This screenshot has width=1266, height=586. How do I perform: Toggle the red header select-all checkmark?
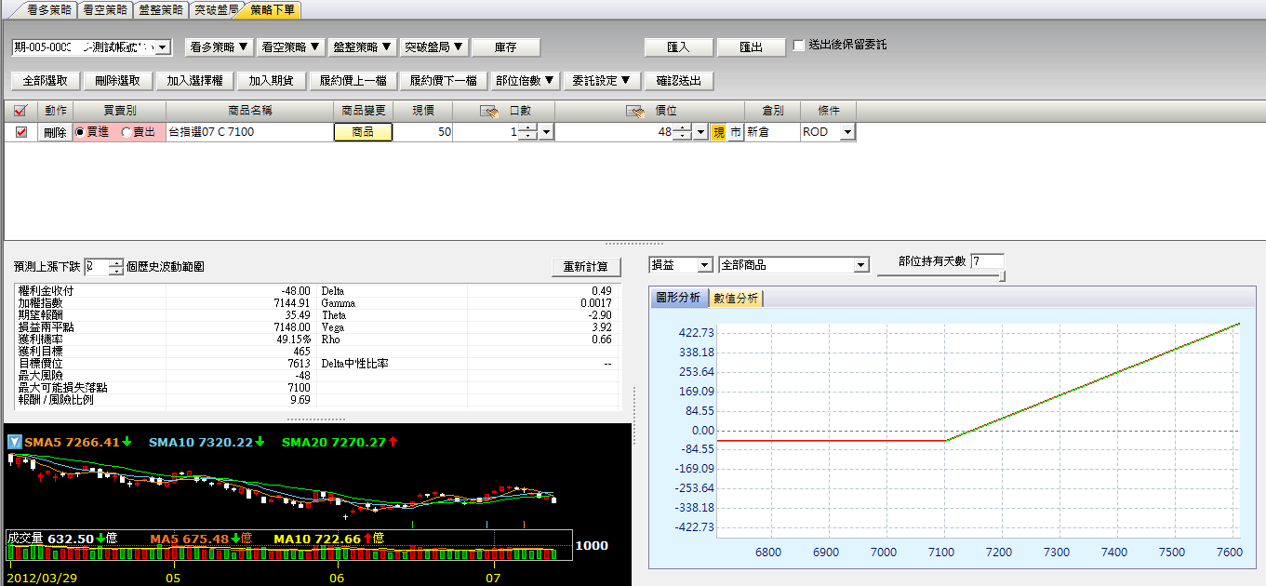[x=20, y=111]
